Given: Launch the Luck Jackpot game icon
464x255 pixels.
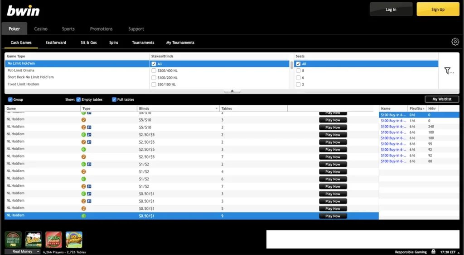Looking at the screenshot, I should (x=74, y=240).
